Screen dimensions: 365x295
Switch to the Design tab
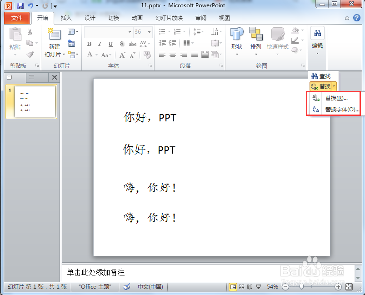90,18
